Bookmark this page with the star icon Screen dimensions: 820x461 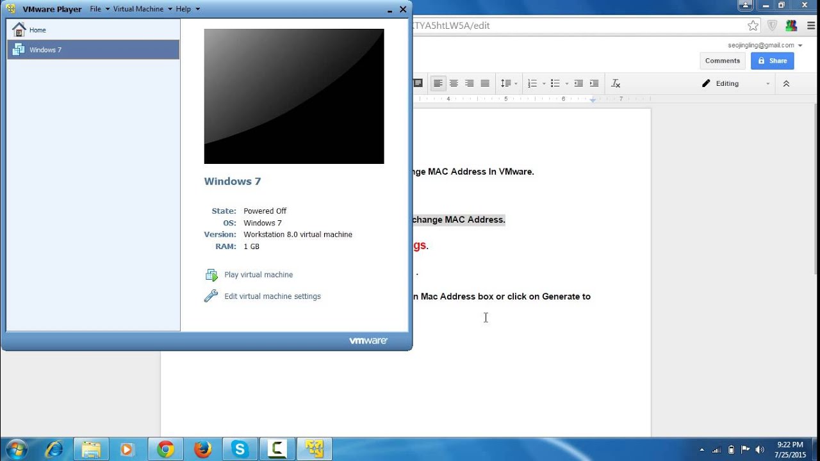coord(753,26)
